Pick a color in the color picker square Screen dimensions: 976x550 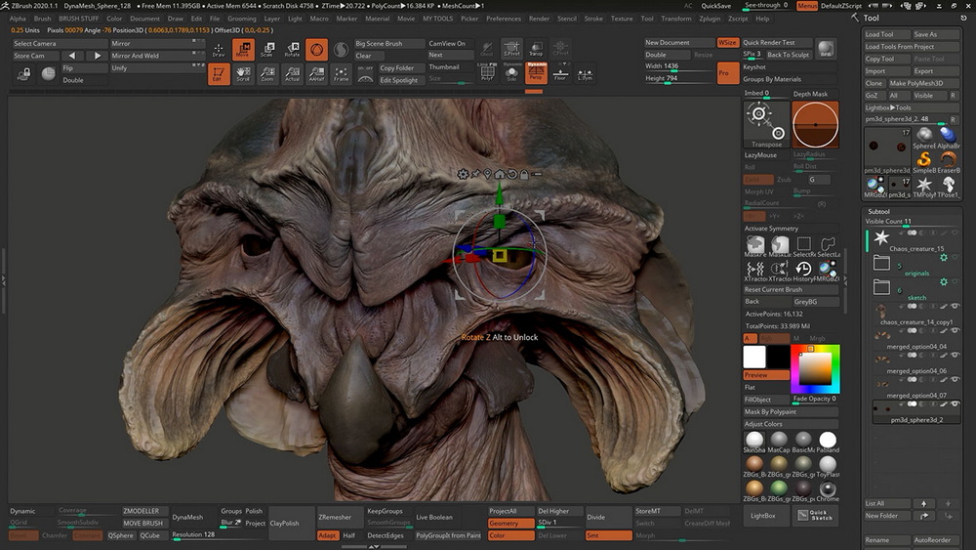pyautogui.click(x=815, y=368)
